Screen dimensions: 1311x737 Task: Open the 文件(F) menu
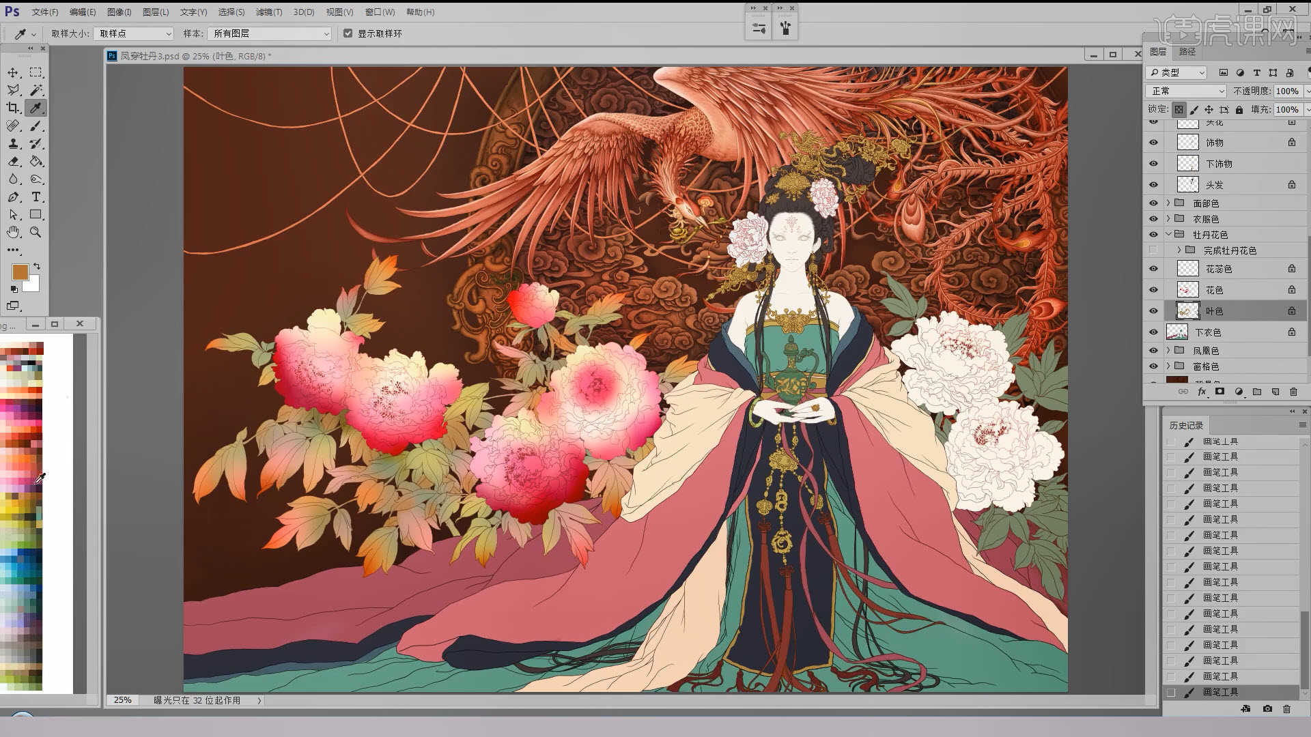pos(45,12)
